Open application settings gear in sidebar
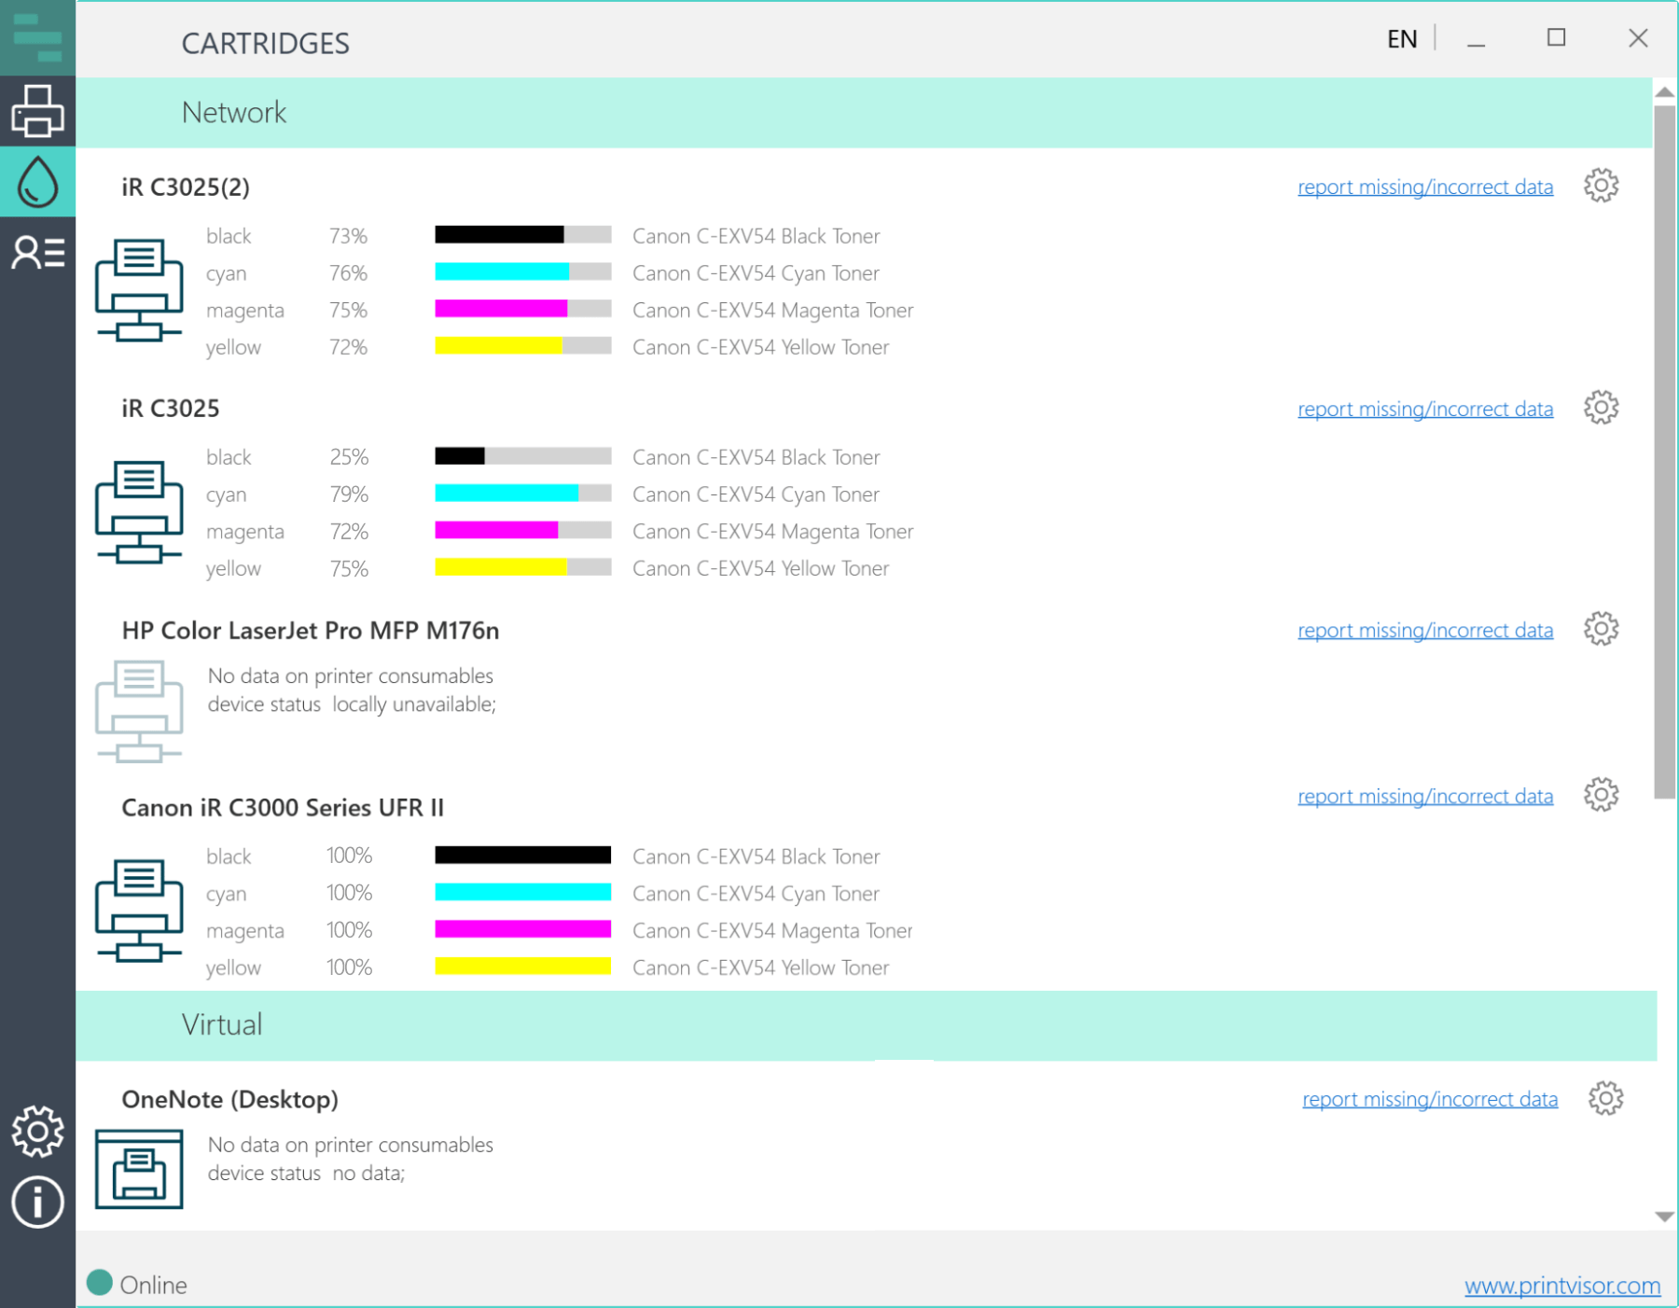 tap(37, 1131)
